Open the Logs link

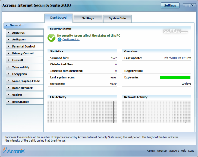point(191,151)
